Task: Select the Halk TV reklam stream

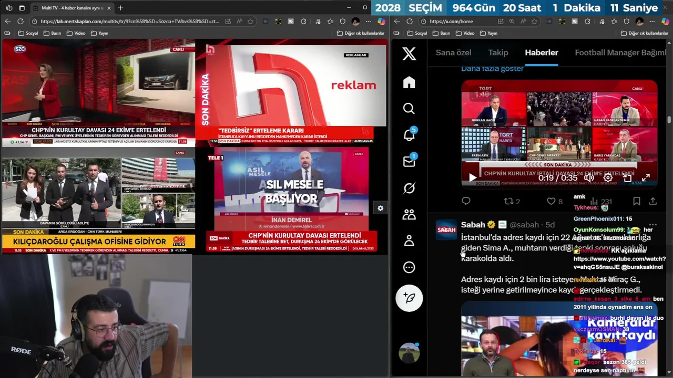Action: 291,93
